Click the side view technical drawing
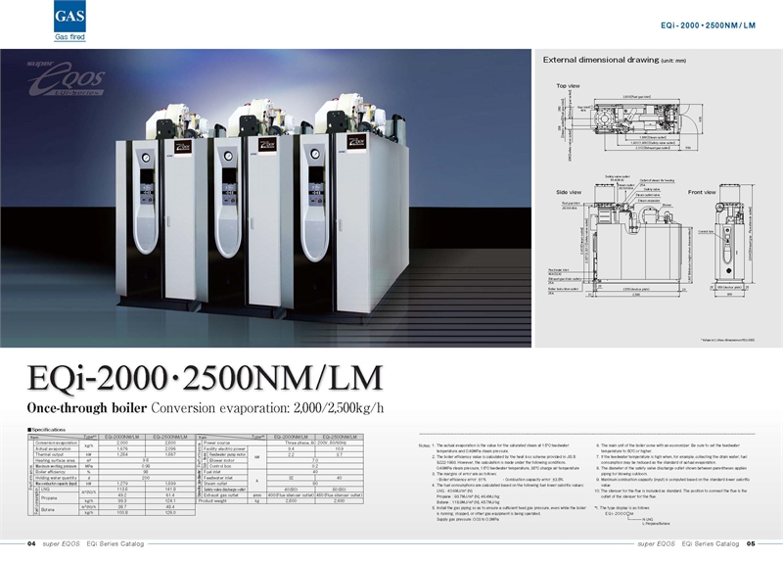Image resolution: width=783 pixels, height=561 pixels. click(621, 236)
